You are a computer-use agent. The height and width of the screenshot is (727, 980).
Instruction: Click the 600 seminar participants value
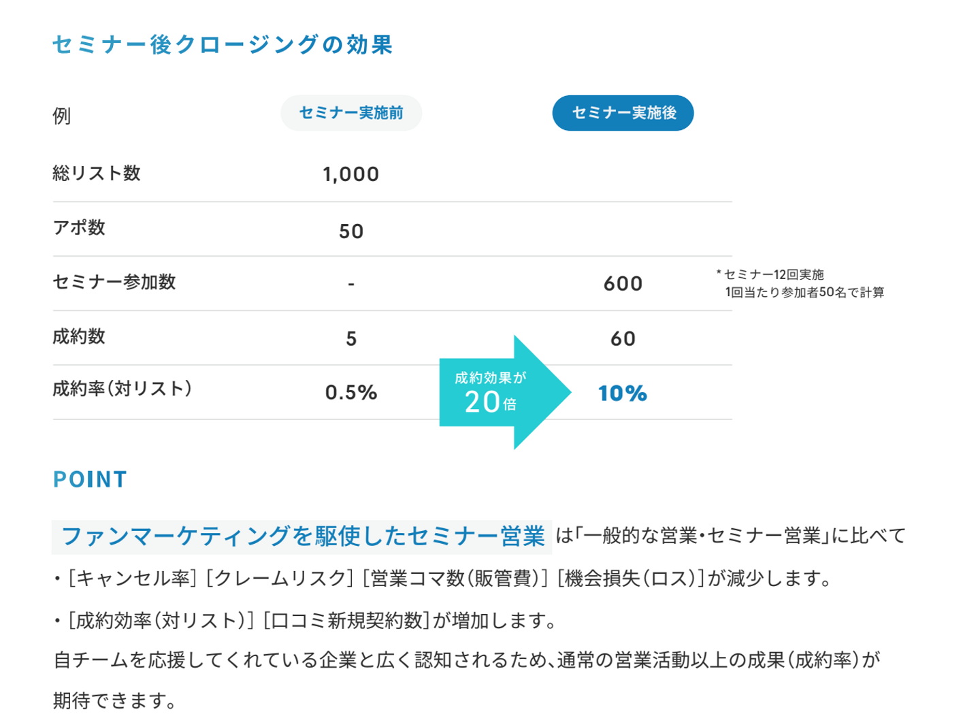click(623, 284)
